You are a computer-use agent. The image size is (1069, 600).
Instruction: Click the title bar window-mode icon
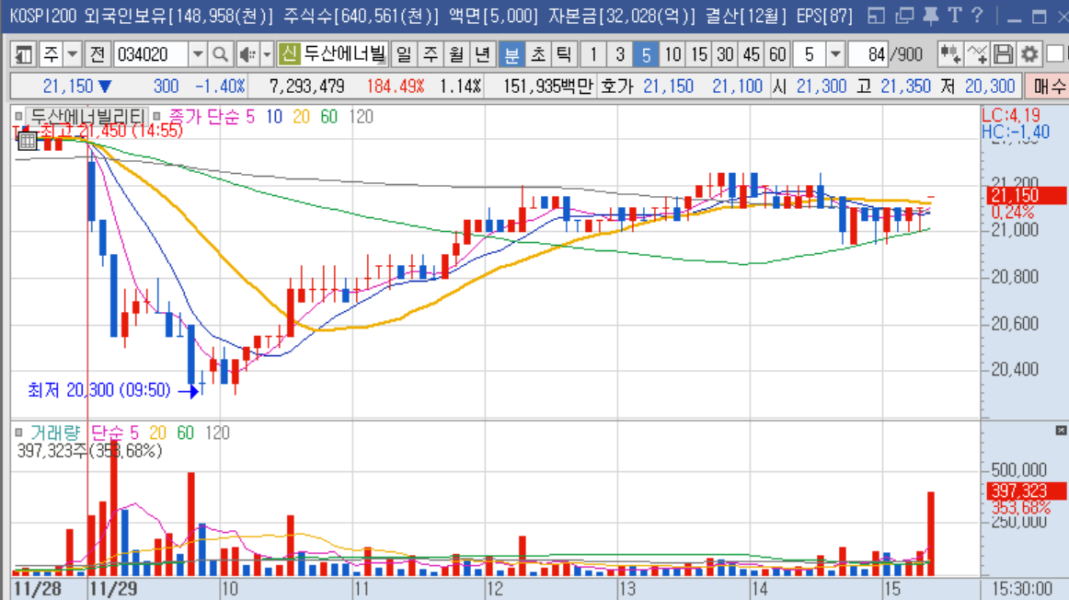click(877, 15)
